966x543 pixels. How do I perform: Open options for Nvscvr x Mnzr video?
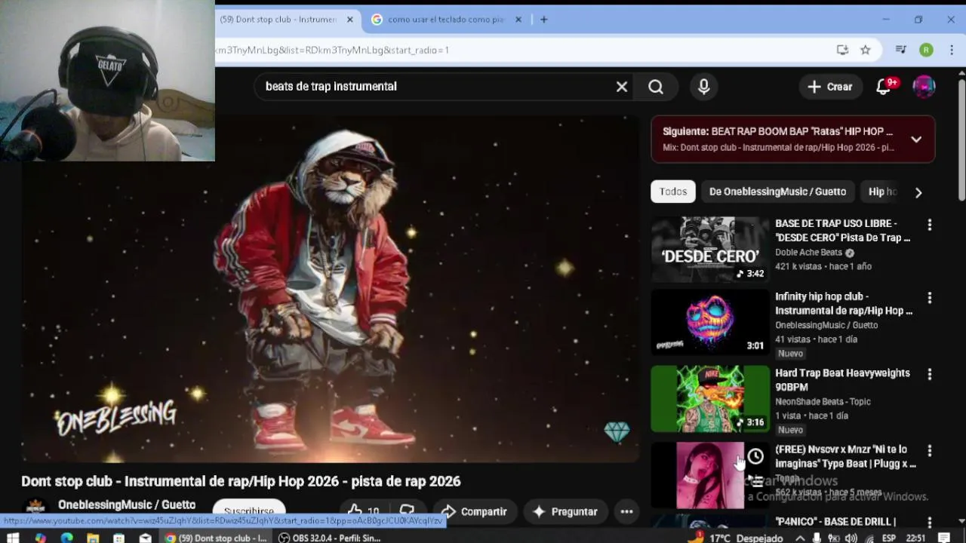(x=929, y=450)
